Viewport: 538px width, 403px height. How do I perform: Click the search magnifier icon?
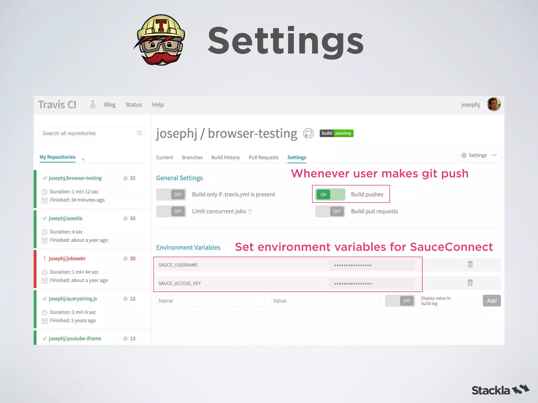pos(140,133)
